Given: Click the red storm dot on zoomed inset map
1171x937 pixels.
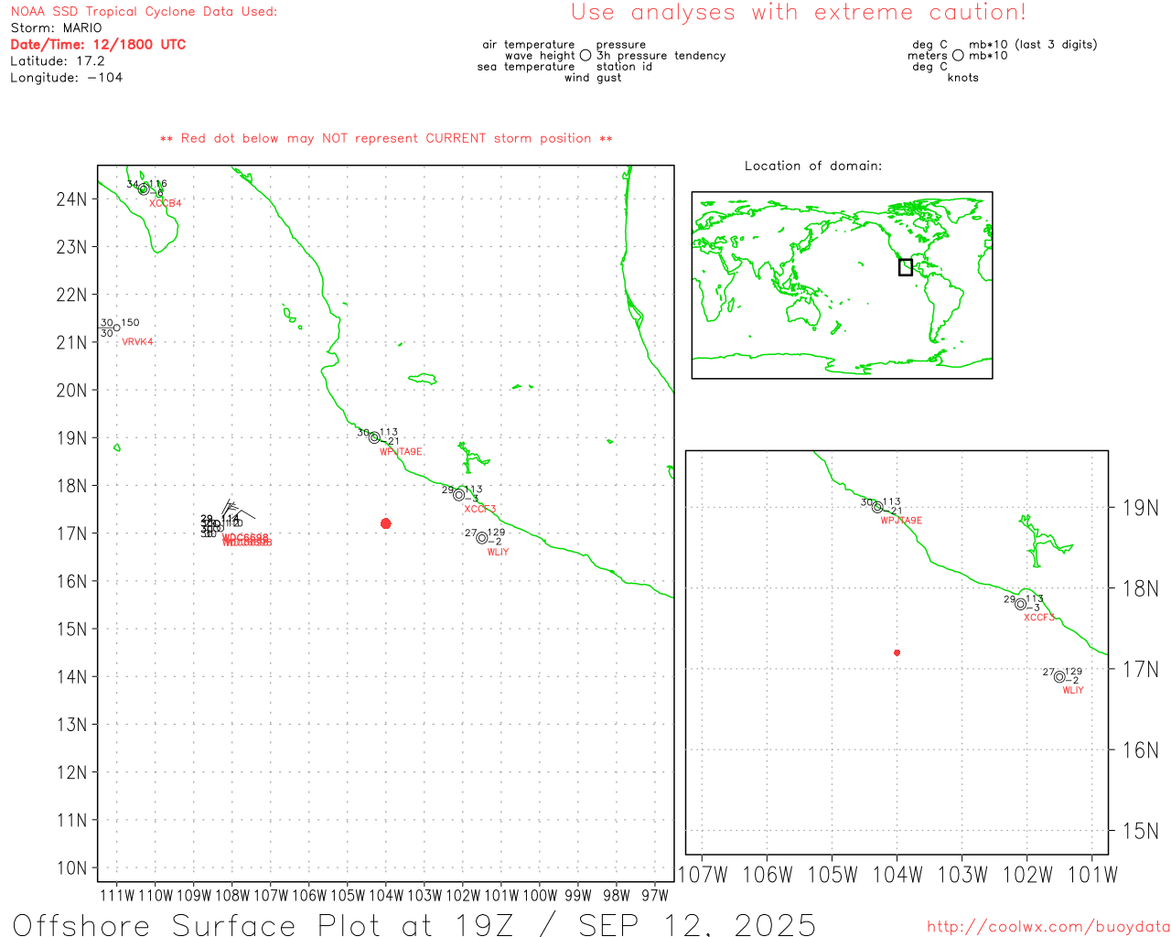Looking at the screenshot, I should coord(897,652).
